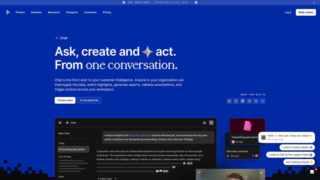Screen dimensions: 320x180
Task: Click the Log in link
Action: pos(288,12)
